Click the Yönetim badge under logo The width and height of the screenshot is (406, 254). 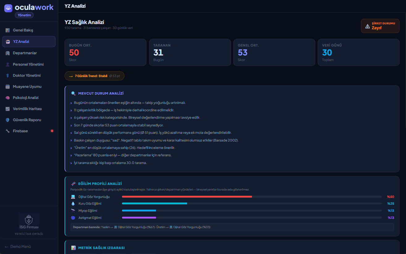click(x=24, y=15)
